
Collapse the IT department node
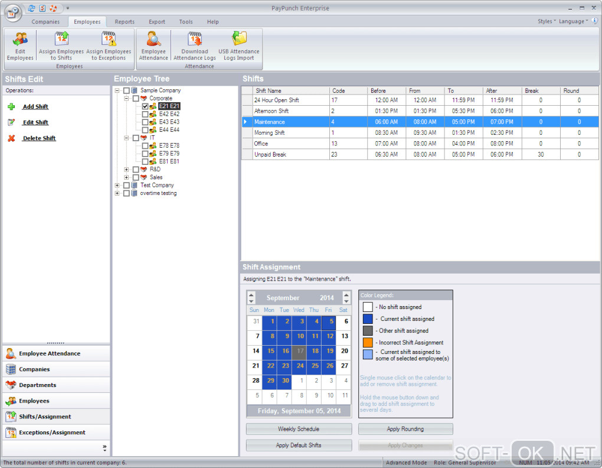tap(126, 138)
